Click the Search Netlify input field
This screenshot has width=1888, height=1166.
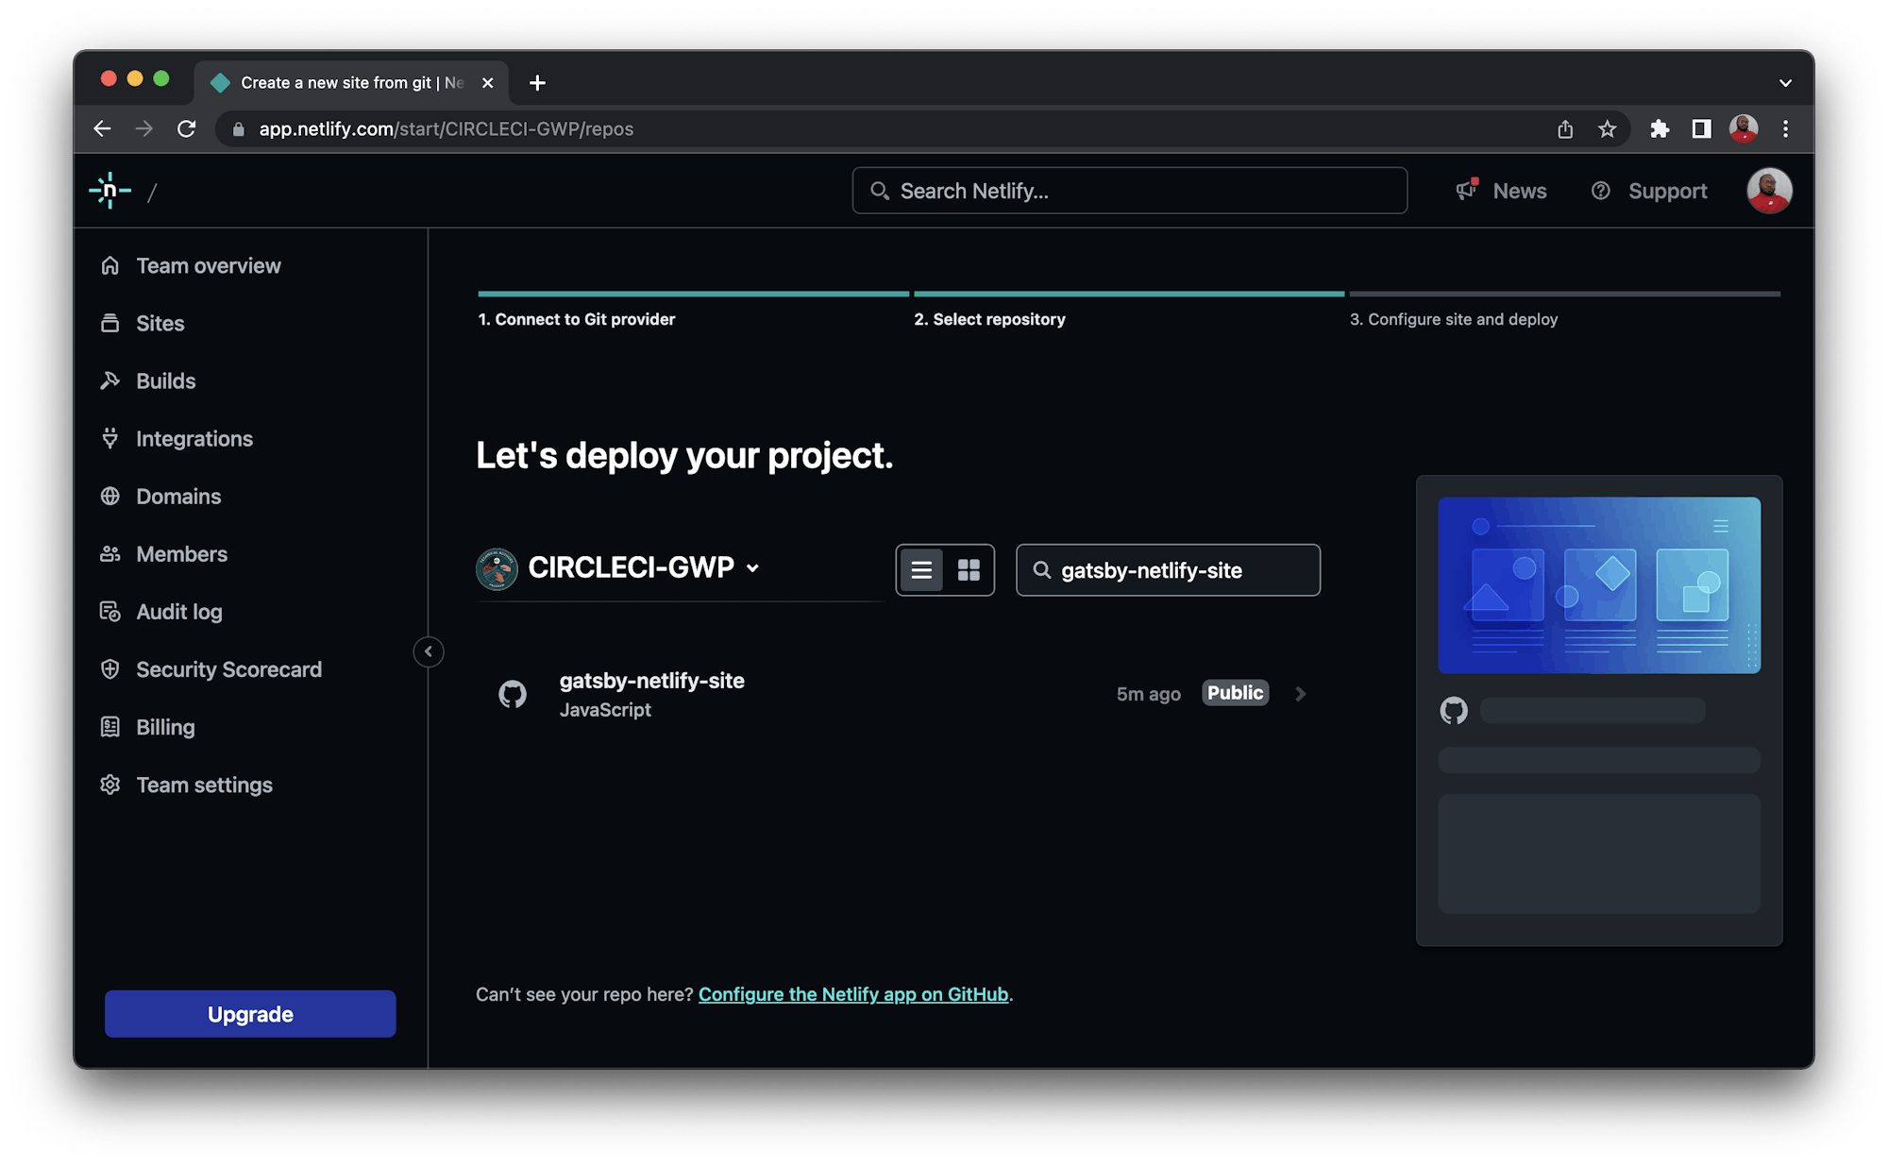coord(1128,191)
